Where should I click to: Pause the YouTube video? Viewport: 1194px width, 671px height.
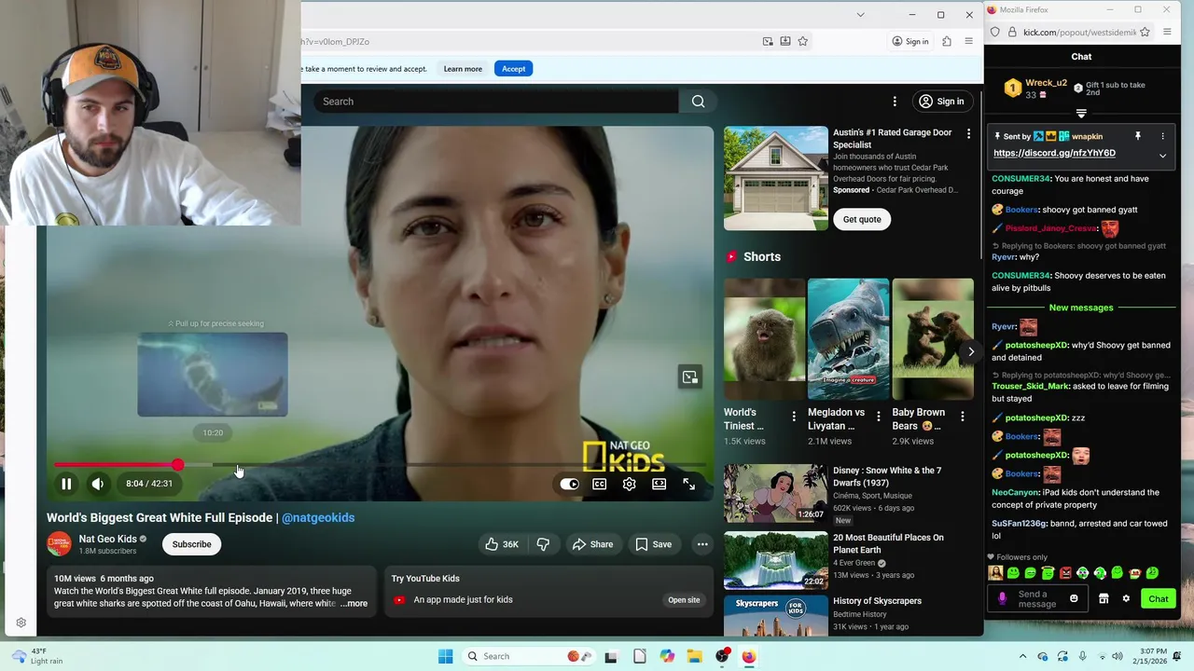66,484
